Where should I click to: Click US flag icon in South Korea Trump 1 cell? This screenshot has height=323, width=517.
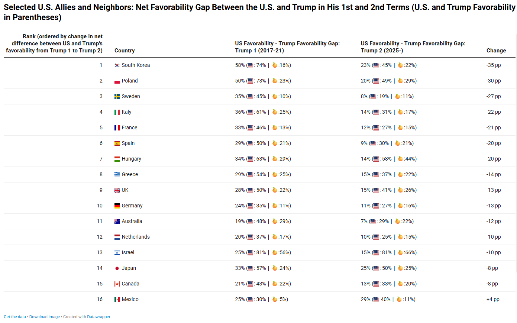[250, 65]
